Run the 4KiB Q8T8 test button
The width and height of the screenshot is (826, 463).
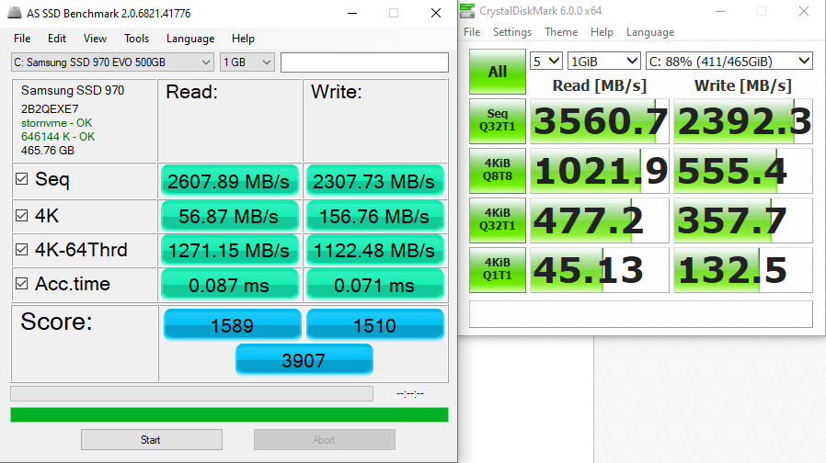497,171
